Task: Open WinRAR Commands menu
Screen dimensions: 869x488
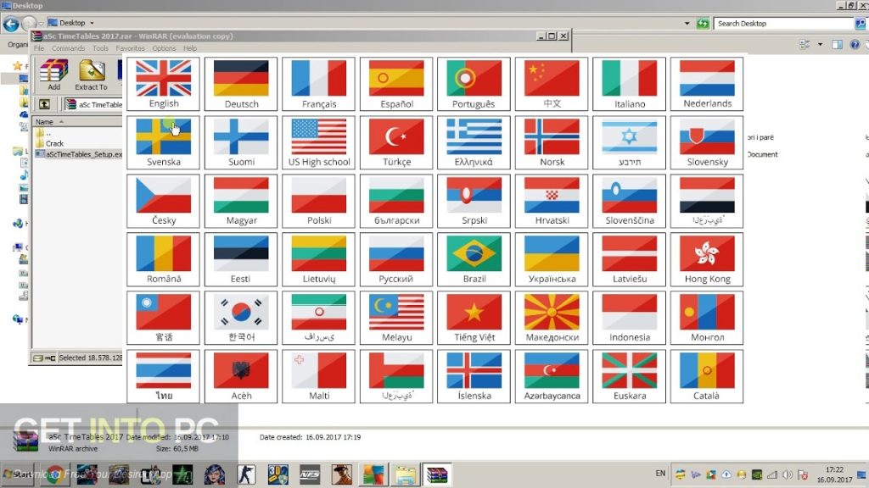Action: [68, 48]
